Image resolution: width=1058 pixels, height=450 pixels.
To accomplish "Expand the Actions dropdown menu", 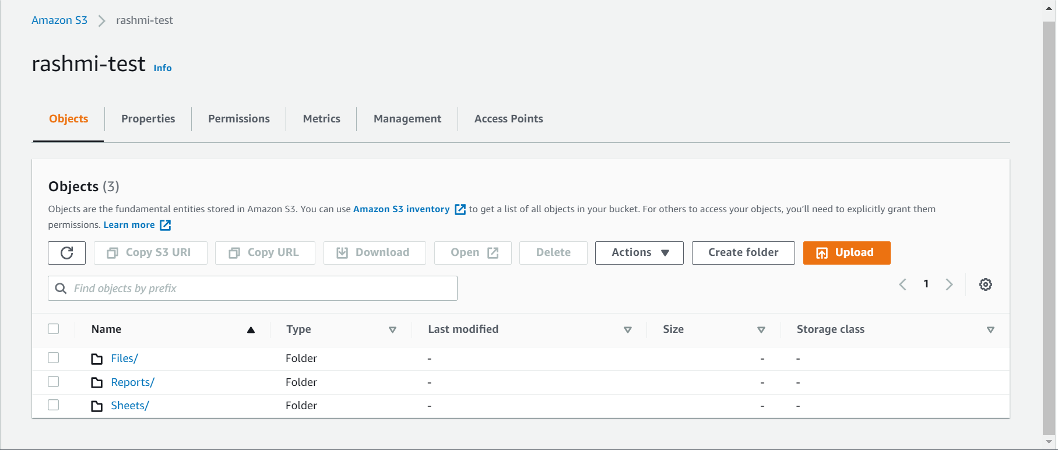I will (x=639, y=253).
